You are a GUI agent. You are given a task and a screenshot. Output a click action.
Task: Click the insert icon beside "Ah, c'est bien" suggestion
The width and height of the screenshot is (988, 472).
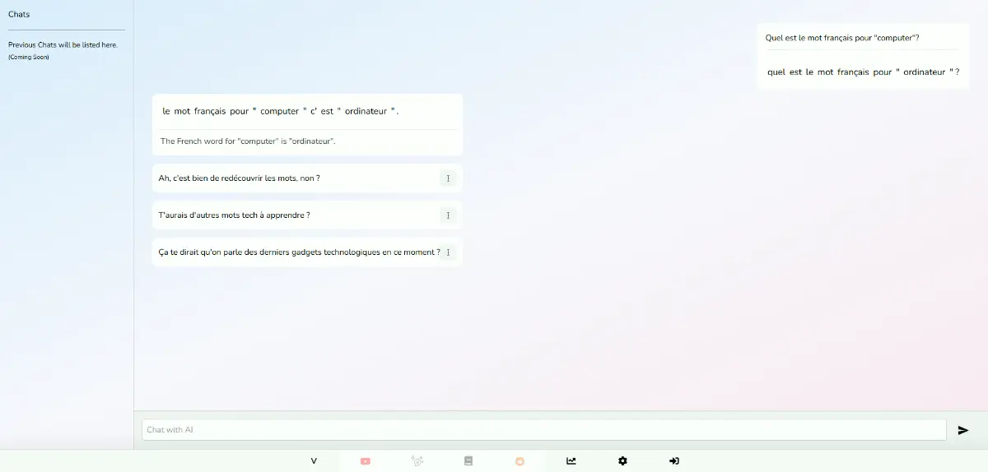tap(448, 178)
